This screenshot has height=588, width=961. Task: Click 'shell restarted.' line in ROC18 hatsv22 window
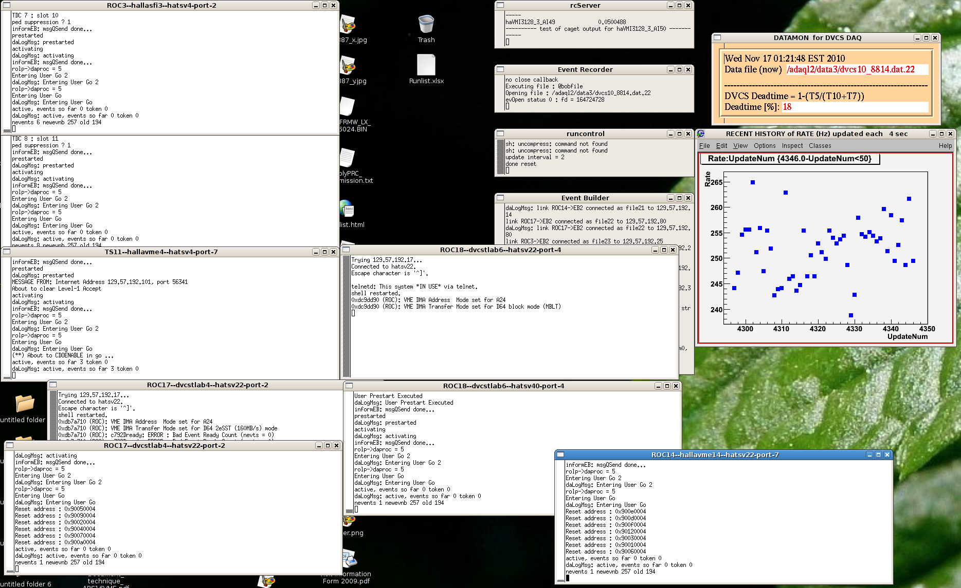375,293
